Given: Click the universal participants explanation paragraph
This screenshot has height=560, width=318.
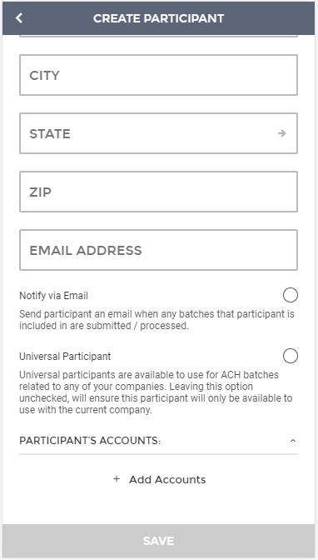Looking at the screenshot, I should click(x=156, y=392).
